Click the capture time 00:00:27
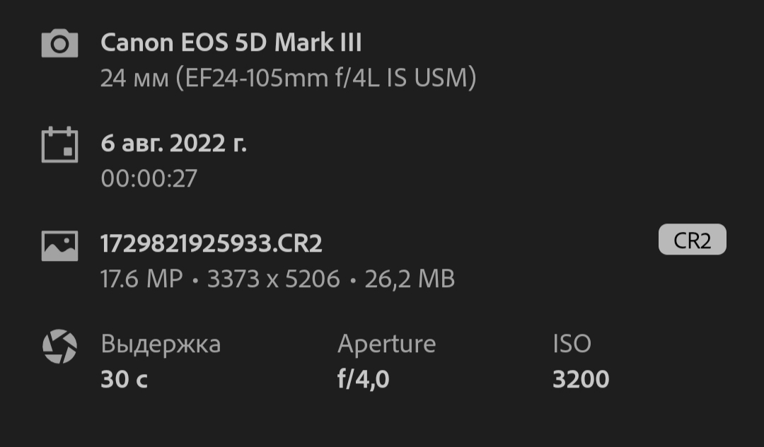764x447 pixels. click(149, 178)
